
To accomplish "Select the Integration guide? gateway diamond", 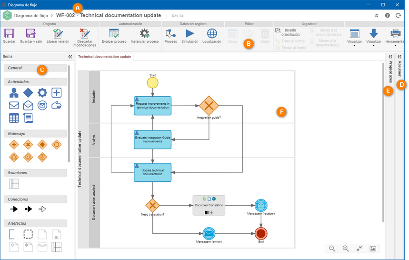I will (209, 106).
